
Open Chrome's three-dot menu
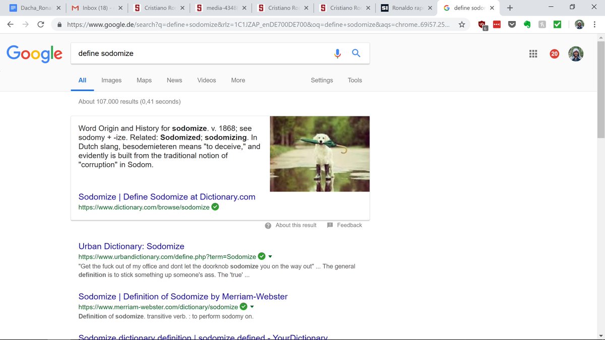click(594, 24)
